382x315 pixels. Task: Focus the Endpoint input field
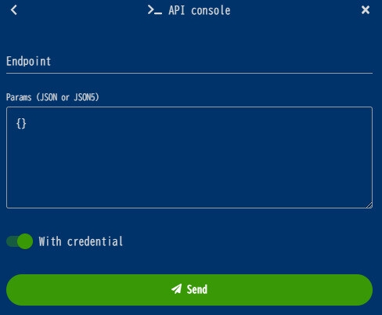point(189,62)
